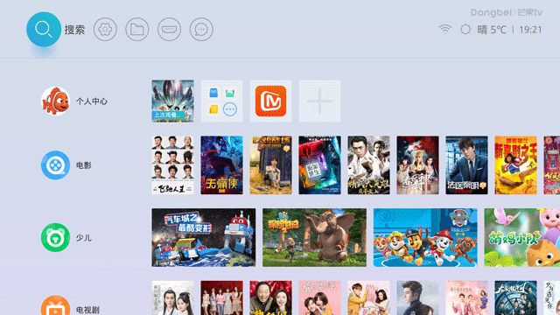Screen dimensions: 560x315
Task: Open the Paw Patrol cartoon thumbnail
Action: click(425, 237)
